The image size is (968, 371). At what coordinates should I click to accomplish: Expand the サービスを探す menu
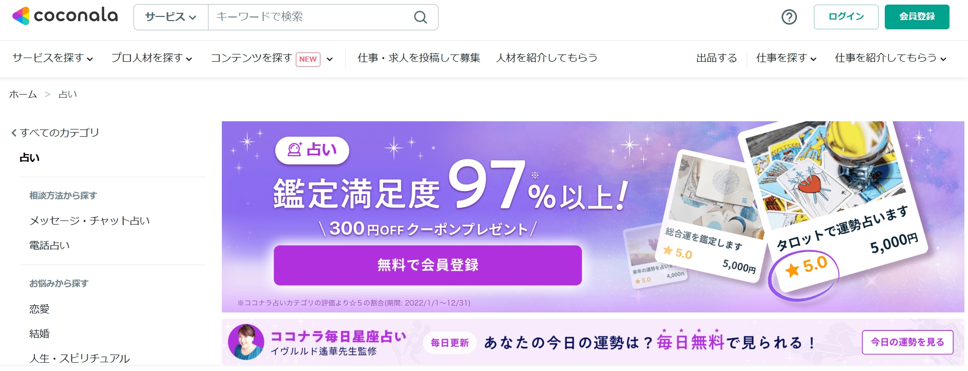[x=53, y=58]
